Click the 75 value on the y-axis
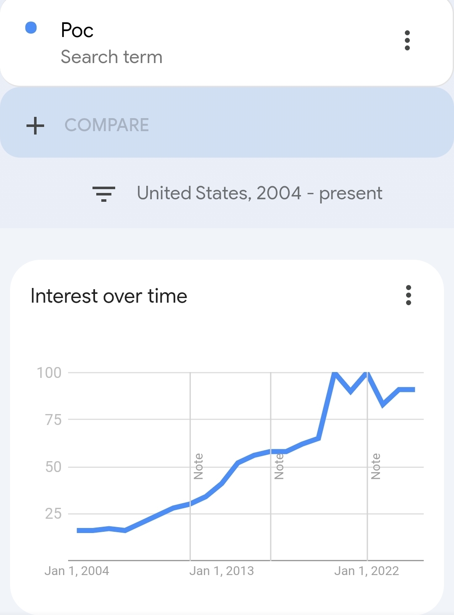Screen dimensions: 454x615 53,420
